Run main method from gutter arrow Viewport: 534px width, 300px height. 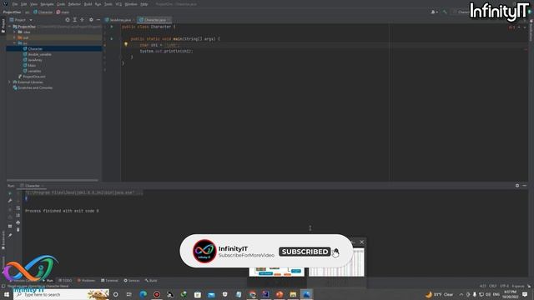pos(112,39)
